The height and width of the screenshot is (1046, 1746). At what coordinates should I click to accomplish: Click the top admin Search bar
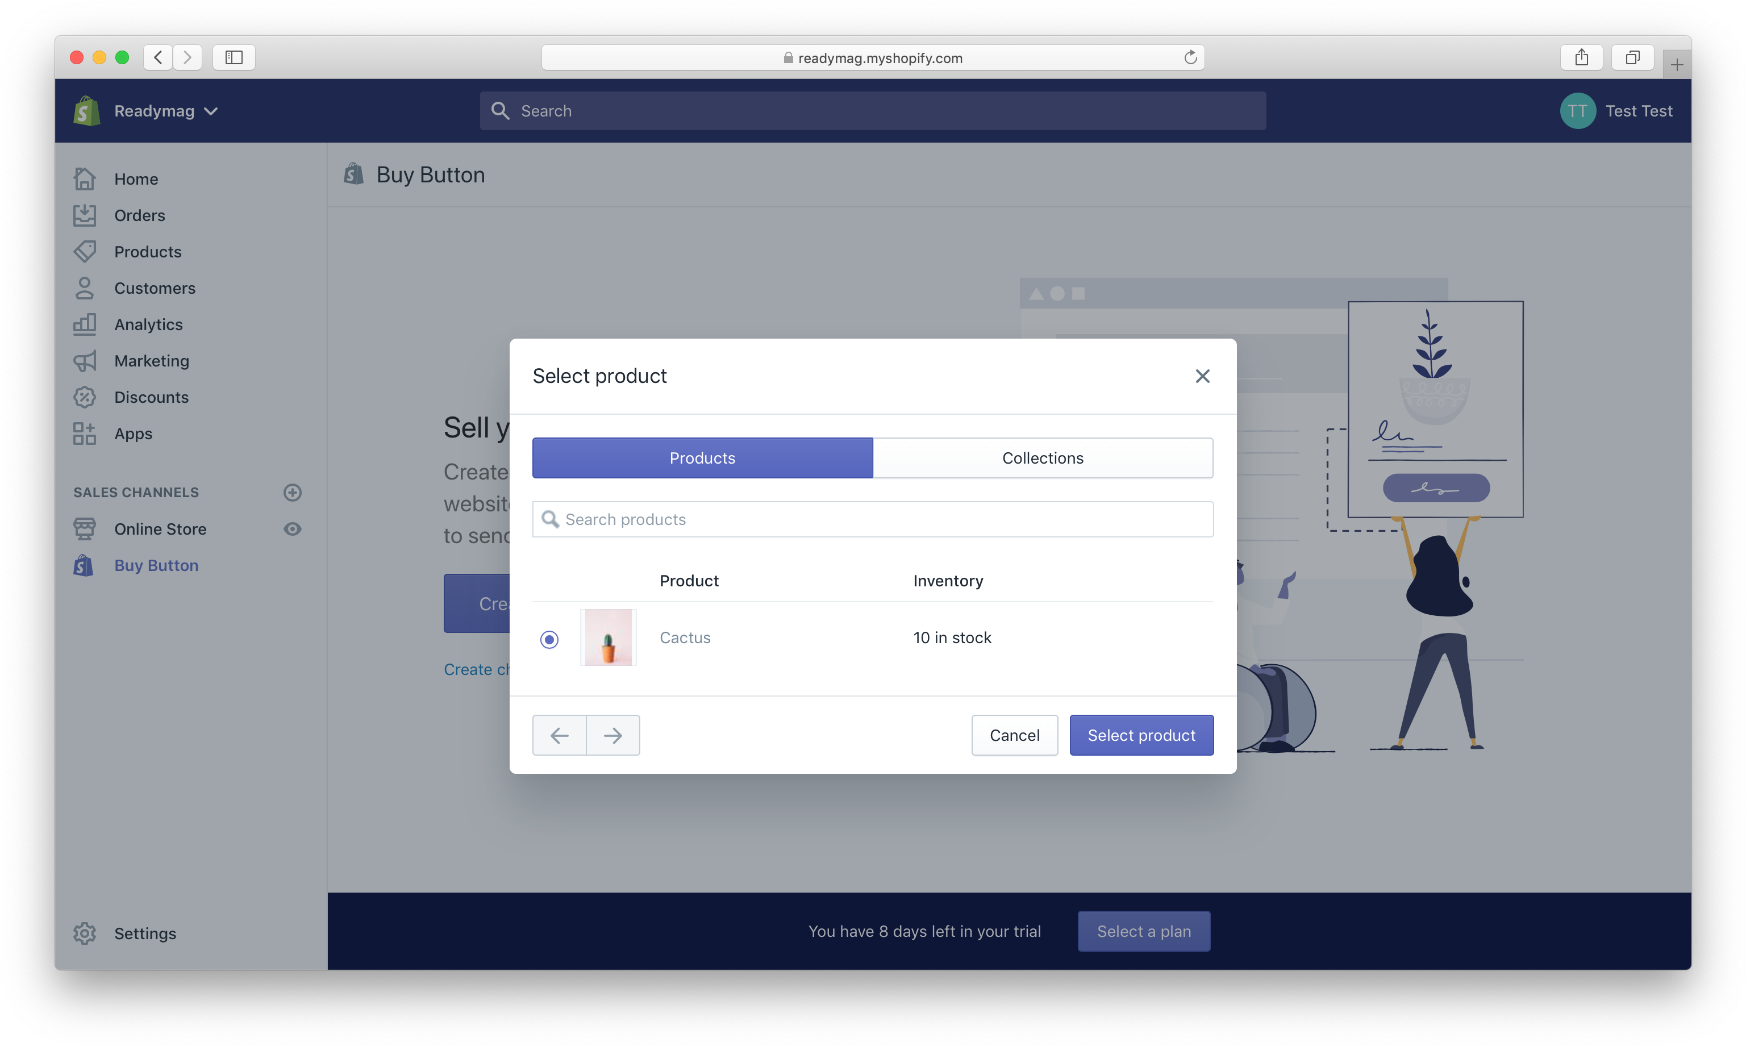point(872,111)
